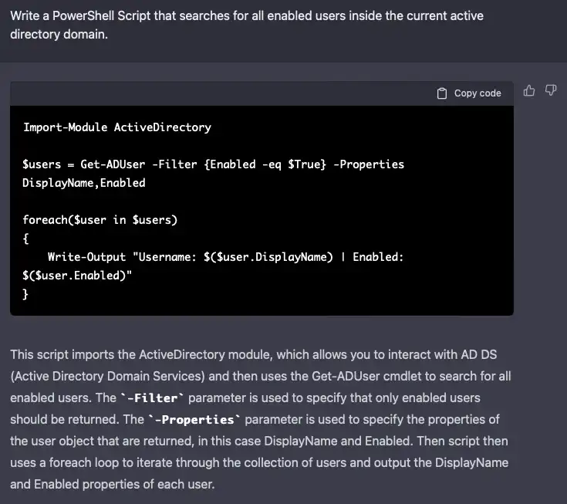Viewport: 567px width, 504px height.
Task: Click the $users = Get-ADUser code line
Action: (214, 164)
